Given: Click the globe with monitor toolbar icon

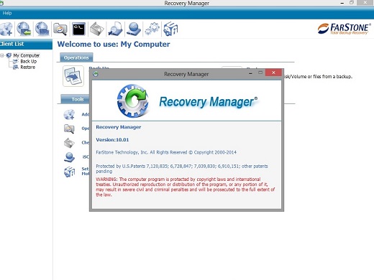Looking at the screenshot, I should pos(42,29).
